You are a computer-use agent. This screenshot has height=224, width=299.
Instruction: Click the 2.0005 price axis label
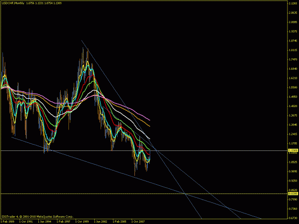293,22
